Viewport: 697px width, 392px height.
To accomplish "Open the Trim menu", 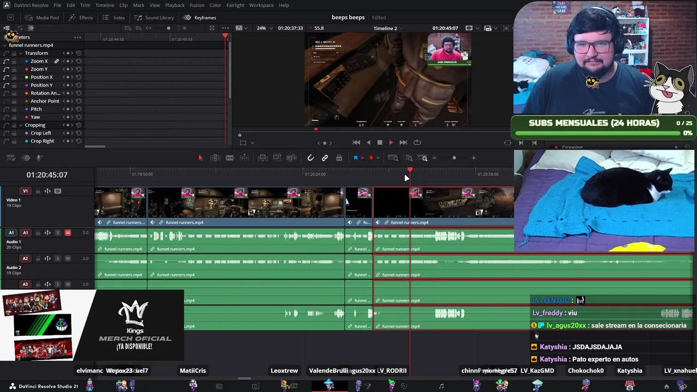I will pyautogui.click(x=85, y=5).
